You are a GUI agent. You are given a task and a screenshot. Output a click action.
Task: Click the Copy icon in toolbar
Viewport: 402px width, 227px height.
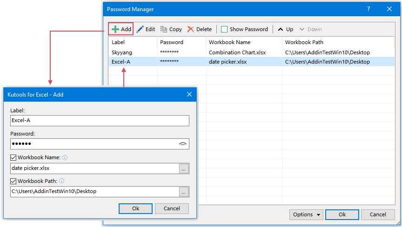164,29
